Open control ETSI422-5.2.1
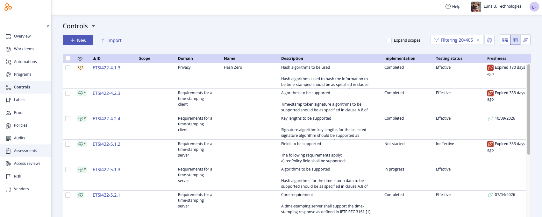542x217 pixels. point(106,195)
